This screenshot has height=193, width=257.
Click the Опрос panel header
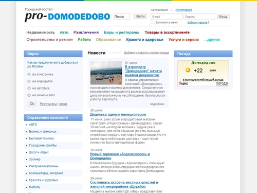(x=53, y=54)
